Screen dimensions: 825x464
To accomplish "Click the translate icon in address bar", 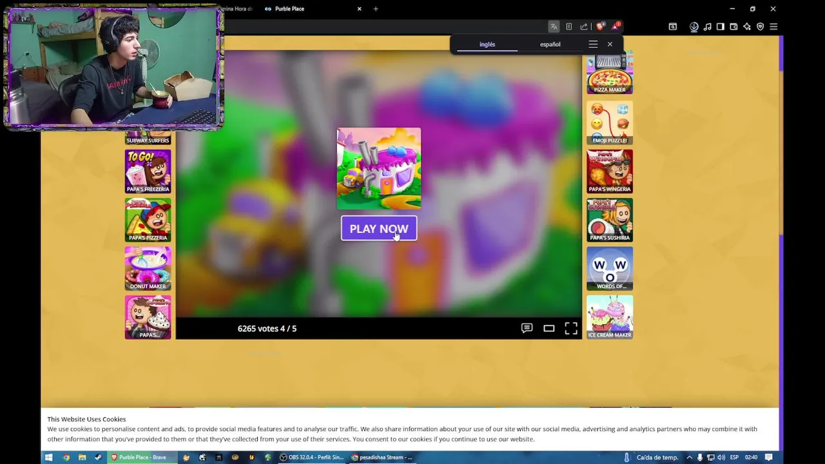I will (x=554, y=26).
